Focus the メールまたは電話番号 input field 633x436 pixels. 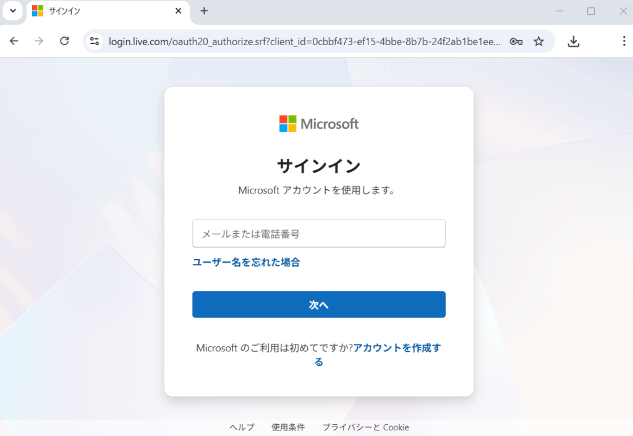click(x=319, y=233)
